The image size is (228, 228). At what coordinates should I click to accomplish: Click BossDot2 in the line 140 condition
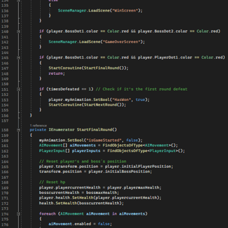[x=164, y=31]
